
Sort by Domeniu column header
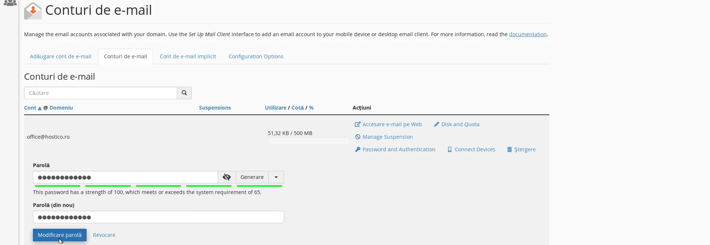click(61, 108)
